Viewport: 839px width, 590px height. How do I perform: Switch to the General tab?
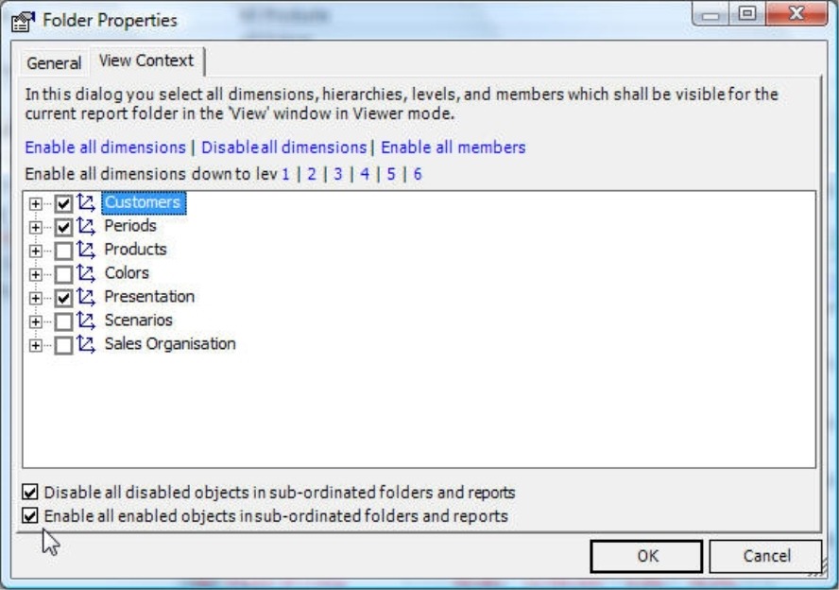(54, 62)
